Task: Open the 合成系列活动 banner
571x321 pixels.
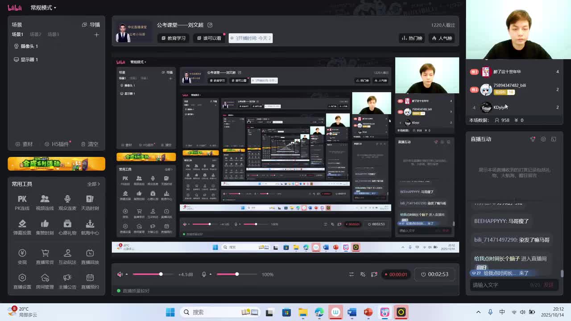Action: pos(57,164)
